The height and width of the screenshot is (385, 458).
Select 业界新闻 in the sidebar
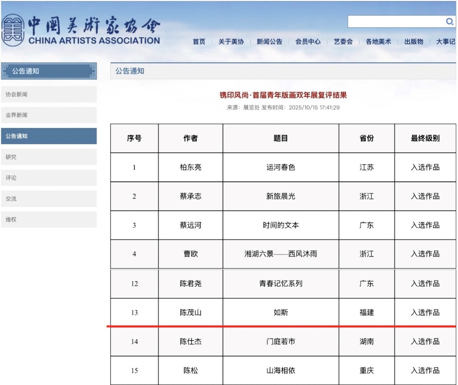(49, 115)
